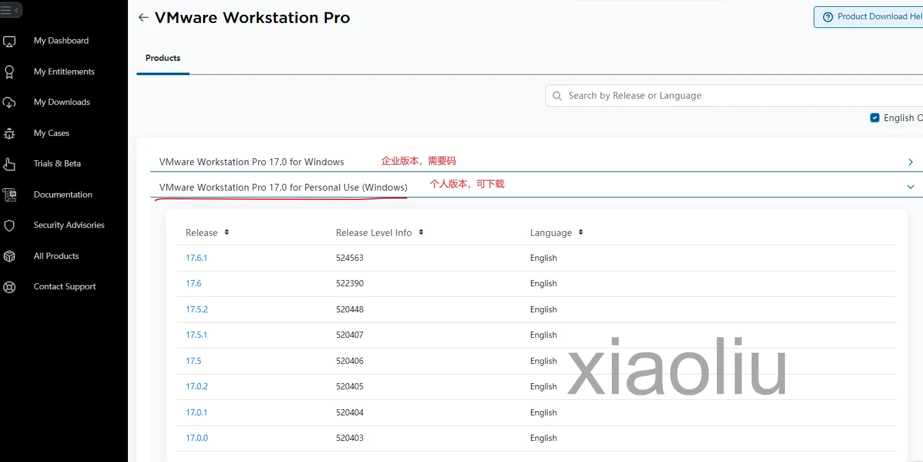Collapse the Personal Use (Windows) section
Image resolution: width=923 pixels, height=462 pixels.
tap(911, 187)
